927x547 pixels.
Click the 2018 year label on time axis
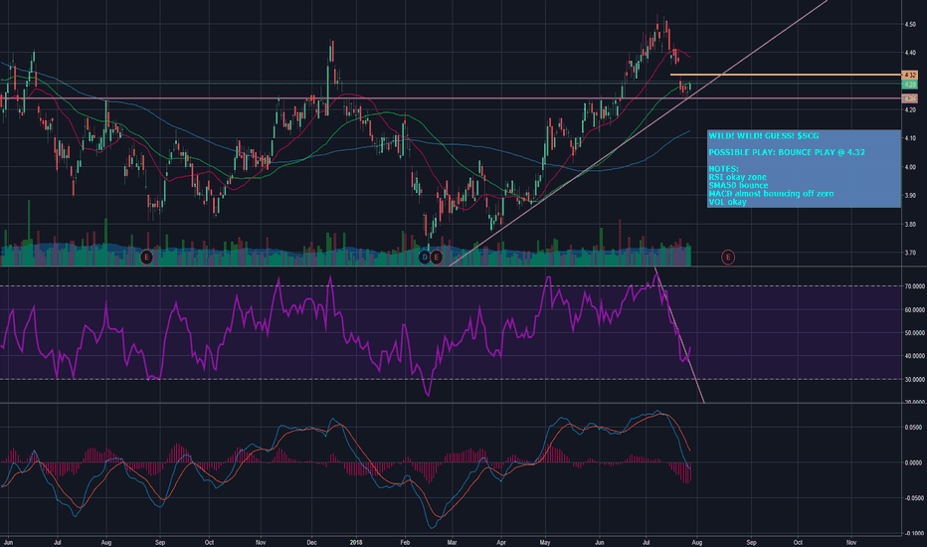pyautogui.click(x=356, y=542)
